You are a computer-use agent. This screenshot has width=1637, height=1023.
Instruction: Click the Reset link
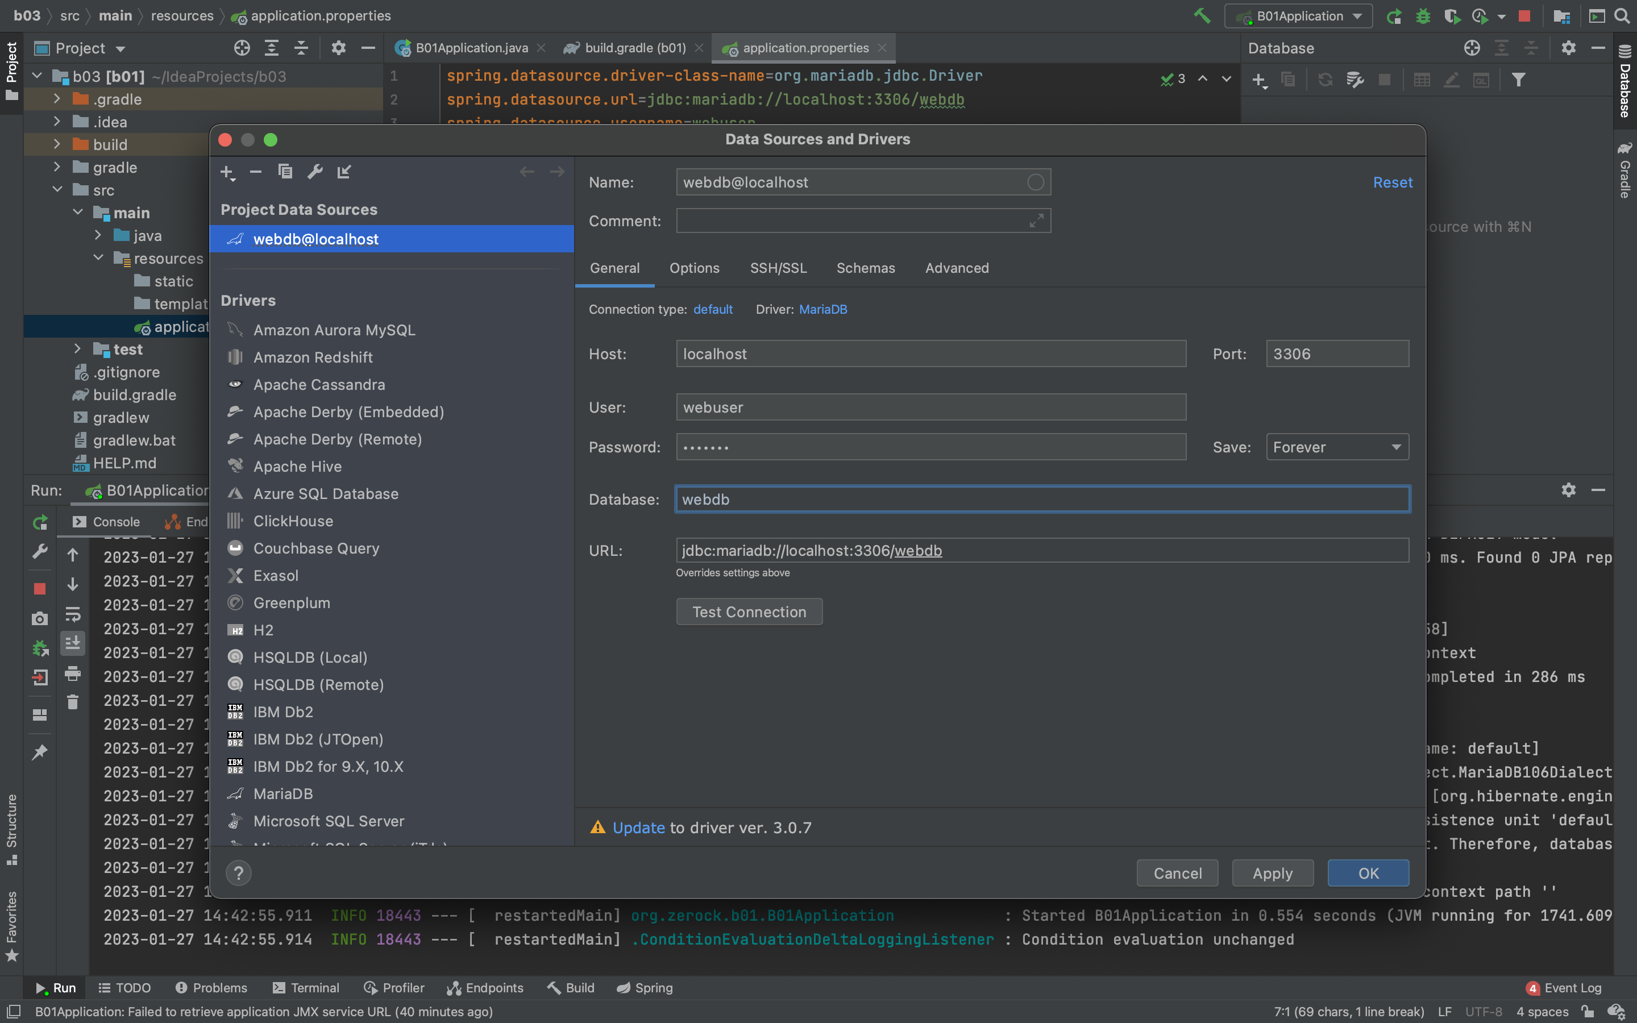[x=1392, y=182]
